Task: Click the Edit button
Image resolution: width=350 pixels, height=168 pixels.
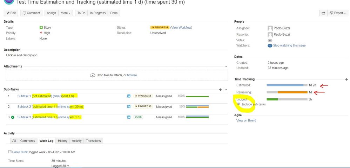Action: 11,13
